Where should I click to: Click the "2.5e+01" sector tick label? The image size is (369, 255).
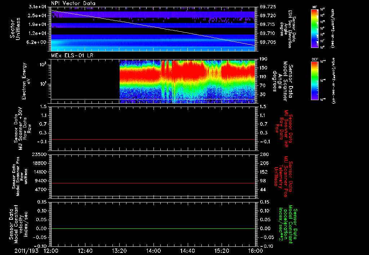(x=37, y=15)
